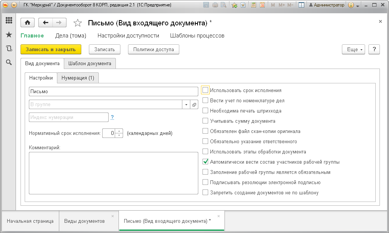The height and width of the screenshot is (233, 389).
Task: Click the Нормативный срок исполнения value field
Action: click(x=109, y=133)
